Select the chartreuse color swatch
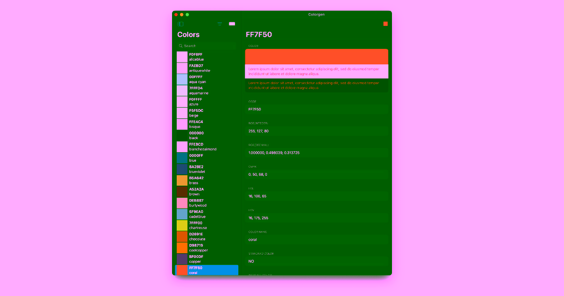The height and width of the screenshot is (296, 564). [x=182, y=226]
